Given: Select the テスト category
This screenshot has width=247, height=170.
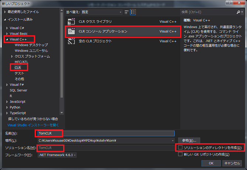Looking at the screenshot, I should pyautogui.click(x=19, y=73).
